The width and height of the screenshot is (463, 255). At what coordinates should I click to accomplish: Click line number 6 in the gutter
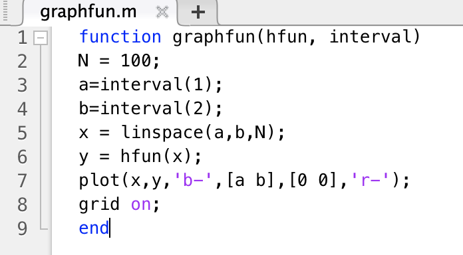(x=22, y=157)
